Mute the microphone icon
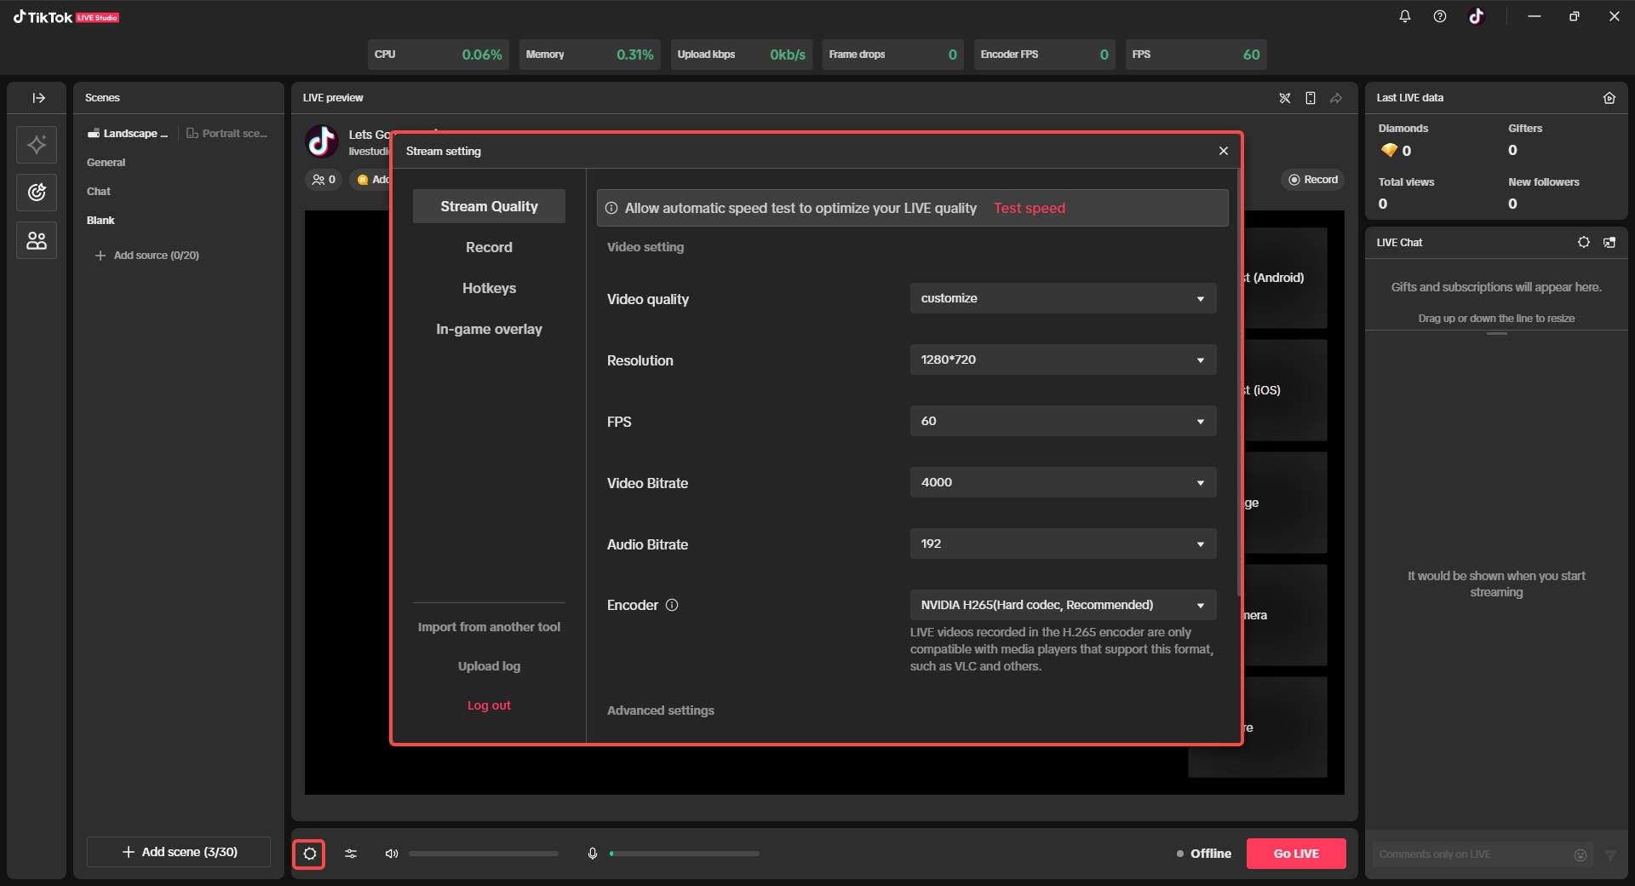1635x886 pixels. (x=593, y=854)
